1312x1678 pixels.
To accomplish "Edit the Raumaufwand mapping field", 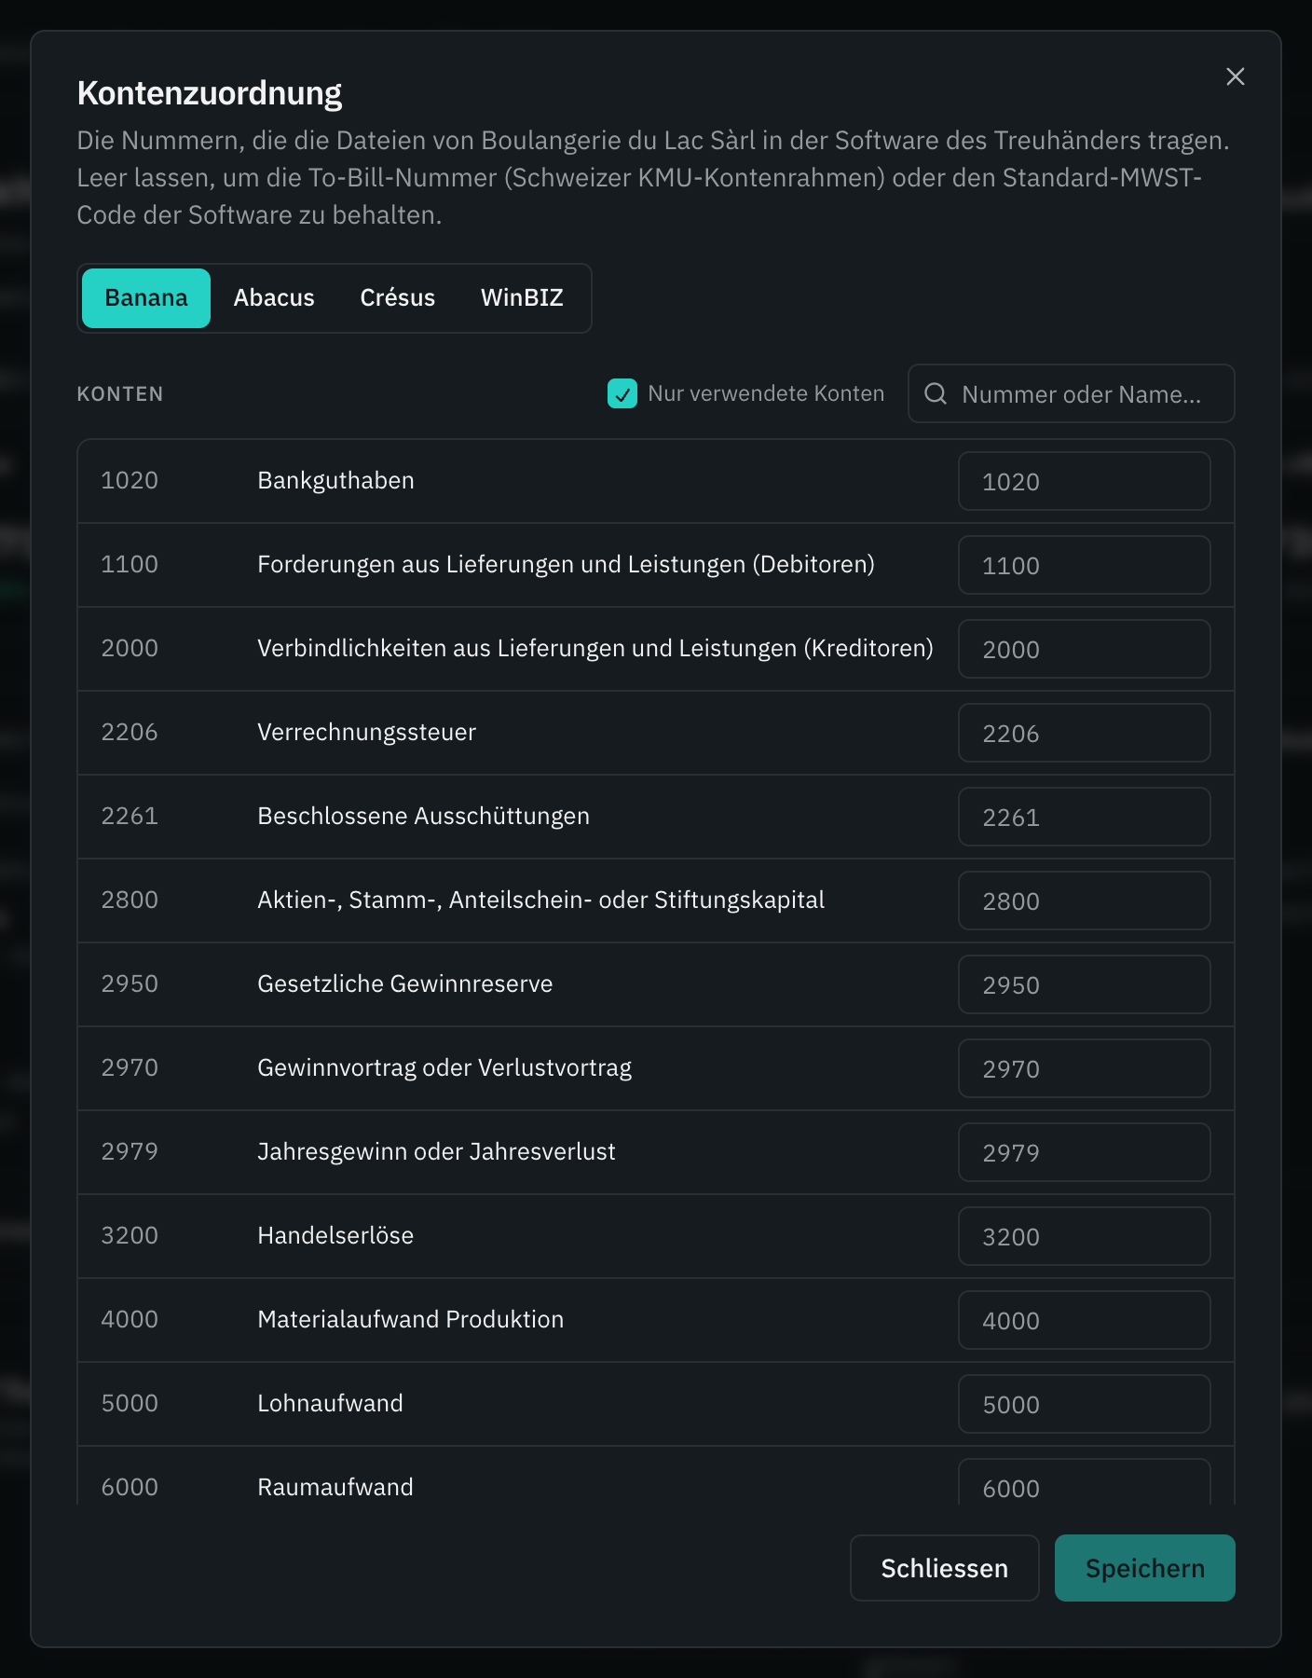I will click(x=1085, y=1482).
